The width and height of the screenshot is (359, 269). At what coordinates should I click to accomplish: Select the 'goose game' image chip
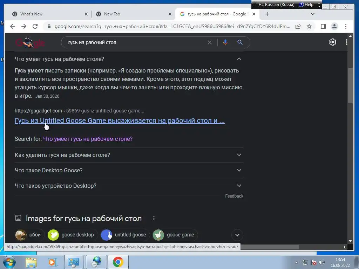coord(175,235)
